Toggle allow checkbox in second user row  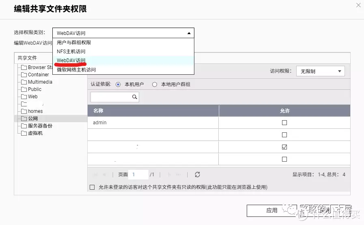pyautogui.click(x=284, y=135)
